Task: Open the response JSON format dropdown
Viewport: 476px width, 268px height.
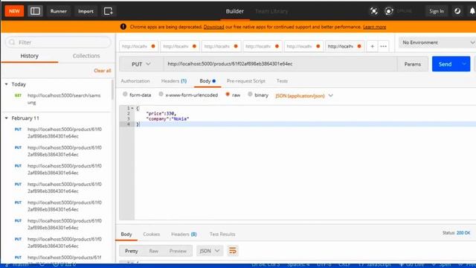Action: (210, 251)
